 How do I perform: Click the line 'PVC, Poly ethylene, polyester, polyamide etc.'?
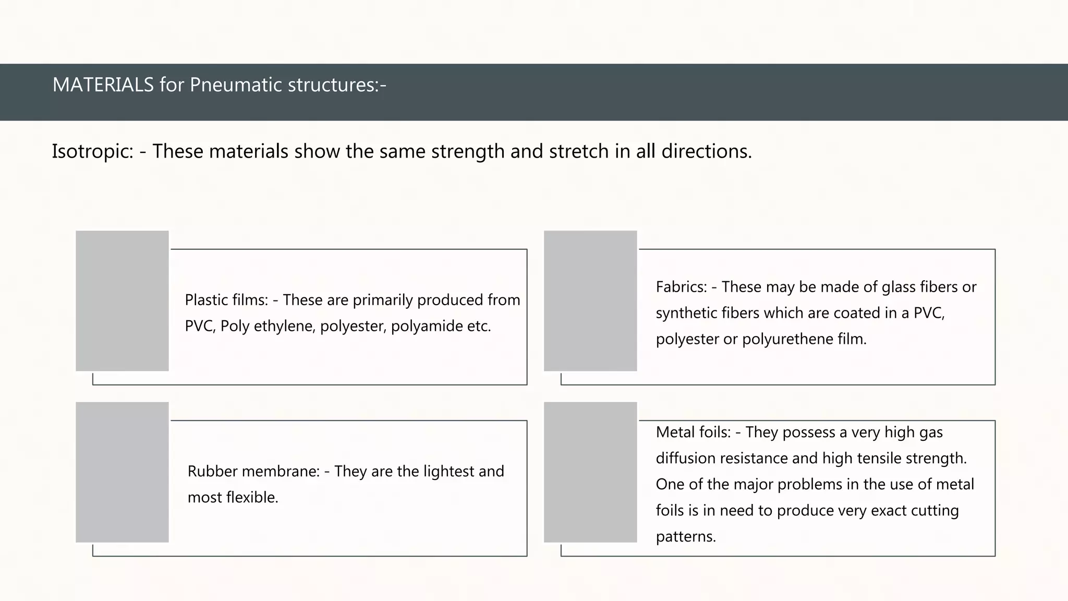tap(338, 326)
